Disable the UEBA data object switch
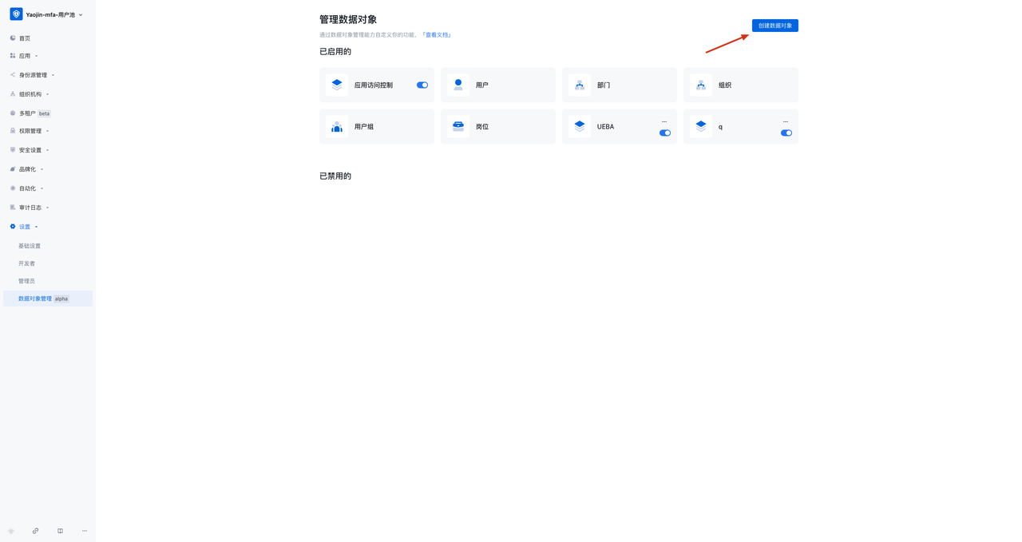 (x=664, y=133)
